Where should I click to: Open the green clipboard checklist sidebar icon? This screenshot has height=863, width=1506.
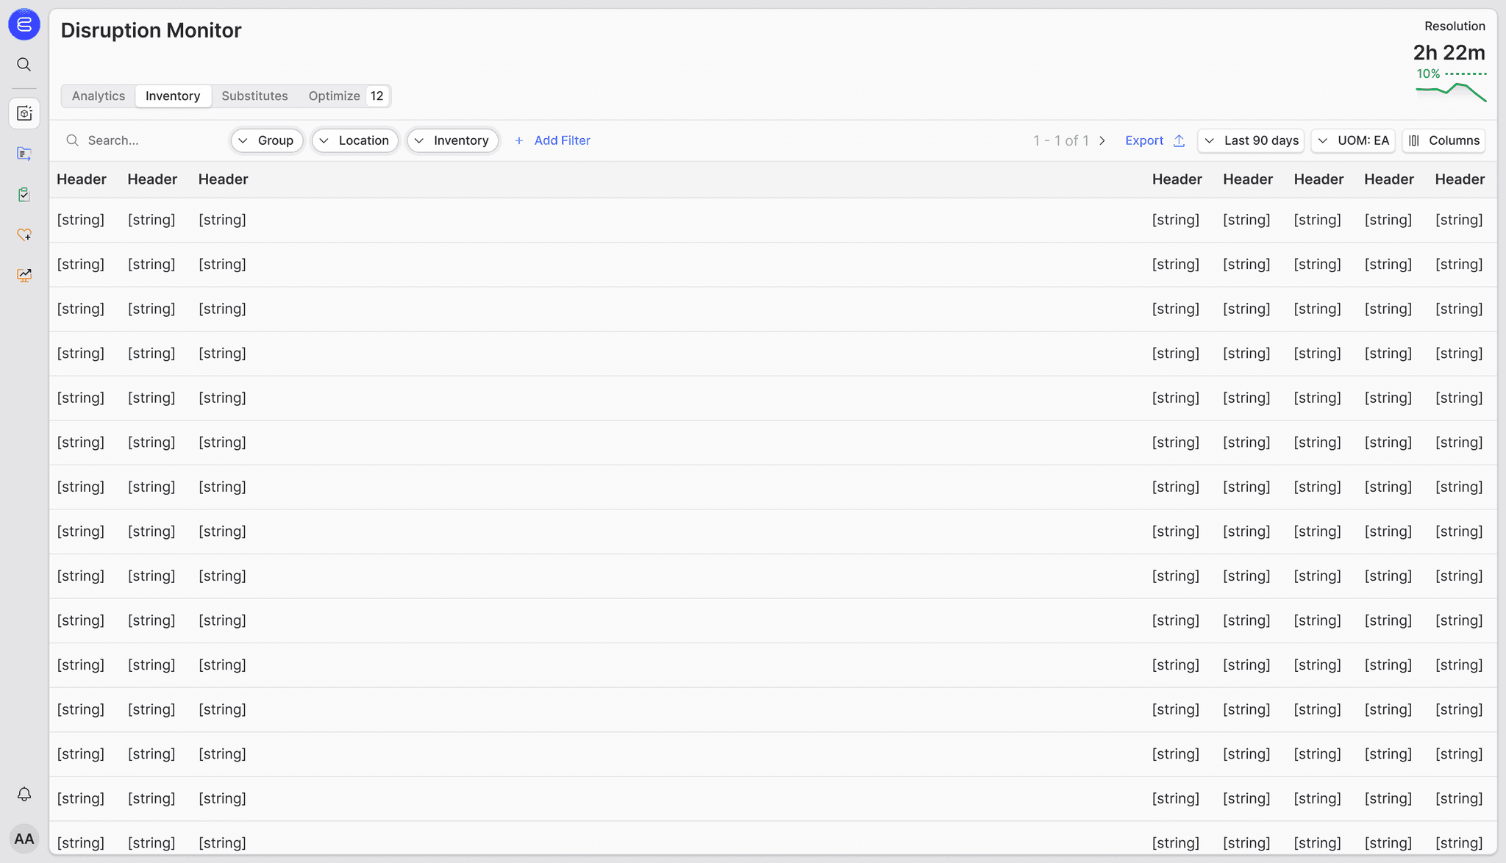pos(24,194)
